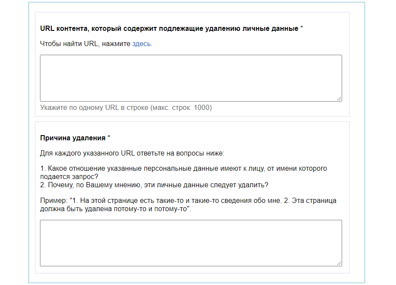Click the 'Чтобы найти URL, нажмите' text
The height and width of the screenshot is (285, 396).
click(85, 44)
